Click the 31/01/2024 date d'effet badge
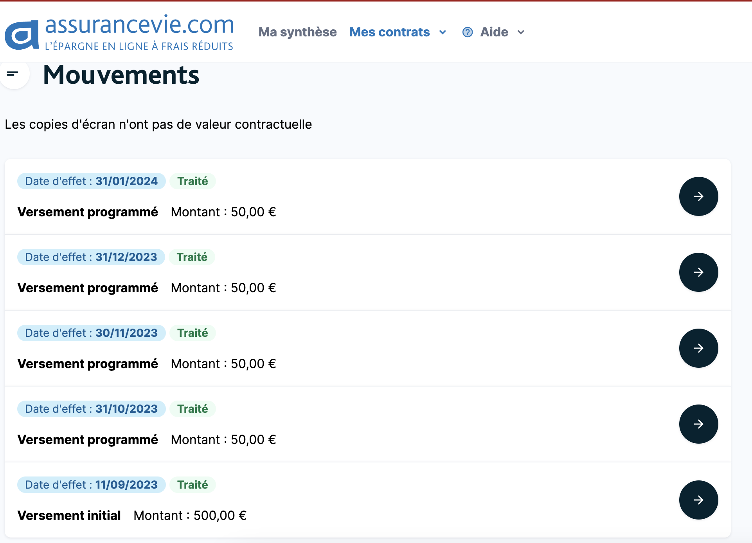752x543 pixels. tap(91, 181)
